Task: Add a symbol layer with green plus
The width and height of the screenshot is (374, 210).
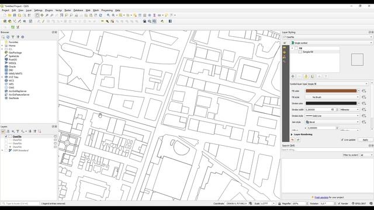Action: pos(293,76)
